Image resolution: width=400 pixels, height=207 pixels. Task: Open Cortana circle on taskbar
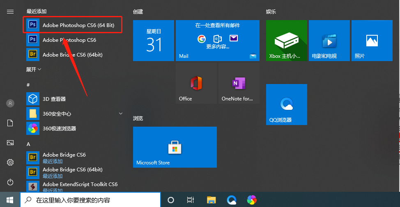click(x=171, y=200)
